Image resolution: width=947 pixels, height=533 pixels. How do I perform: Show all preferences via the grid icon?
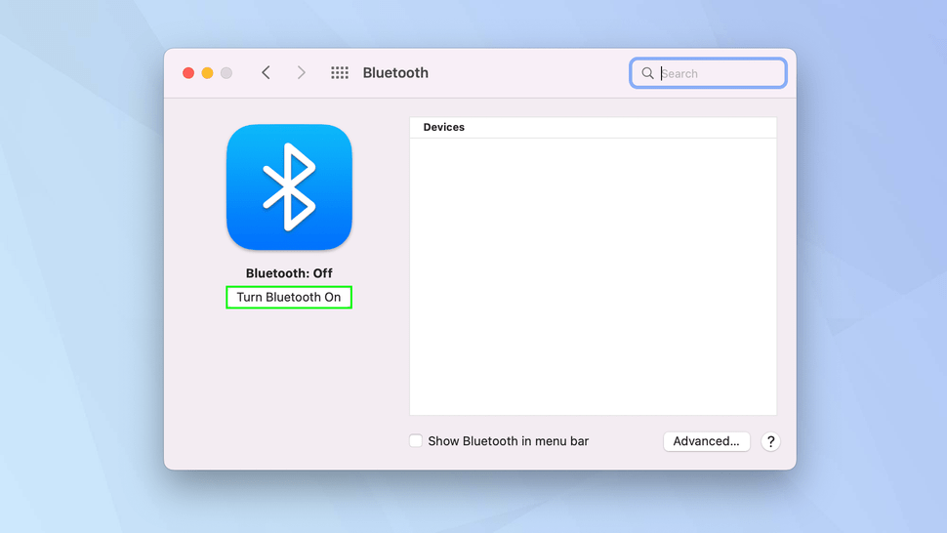coord(340,73)
